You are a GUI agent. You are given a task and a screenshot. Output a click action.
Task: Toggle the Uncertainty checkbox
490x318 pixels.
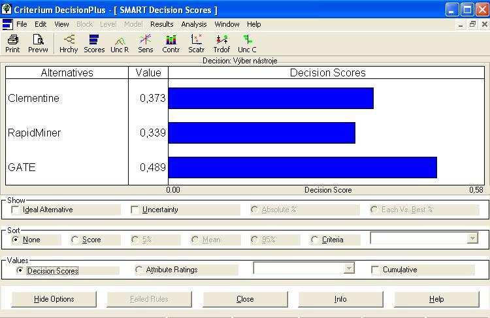[x=135, y=210]
